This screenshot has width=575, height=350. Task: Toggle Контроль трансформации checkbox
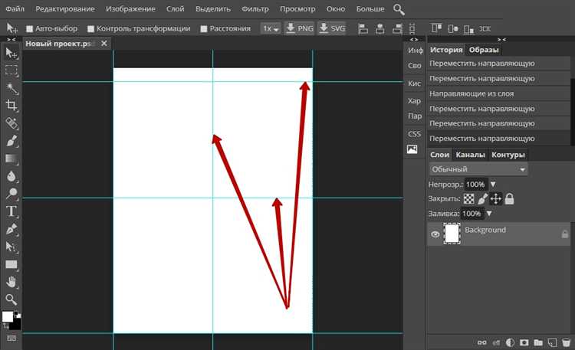pyautogui.click(x=91, y=28)
